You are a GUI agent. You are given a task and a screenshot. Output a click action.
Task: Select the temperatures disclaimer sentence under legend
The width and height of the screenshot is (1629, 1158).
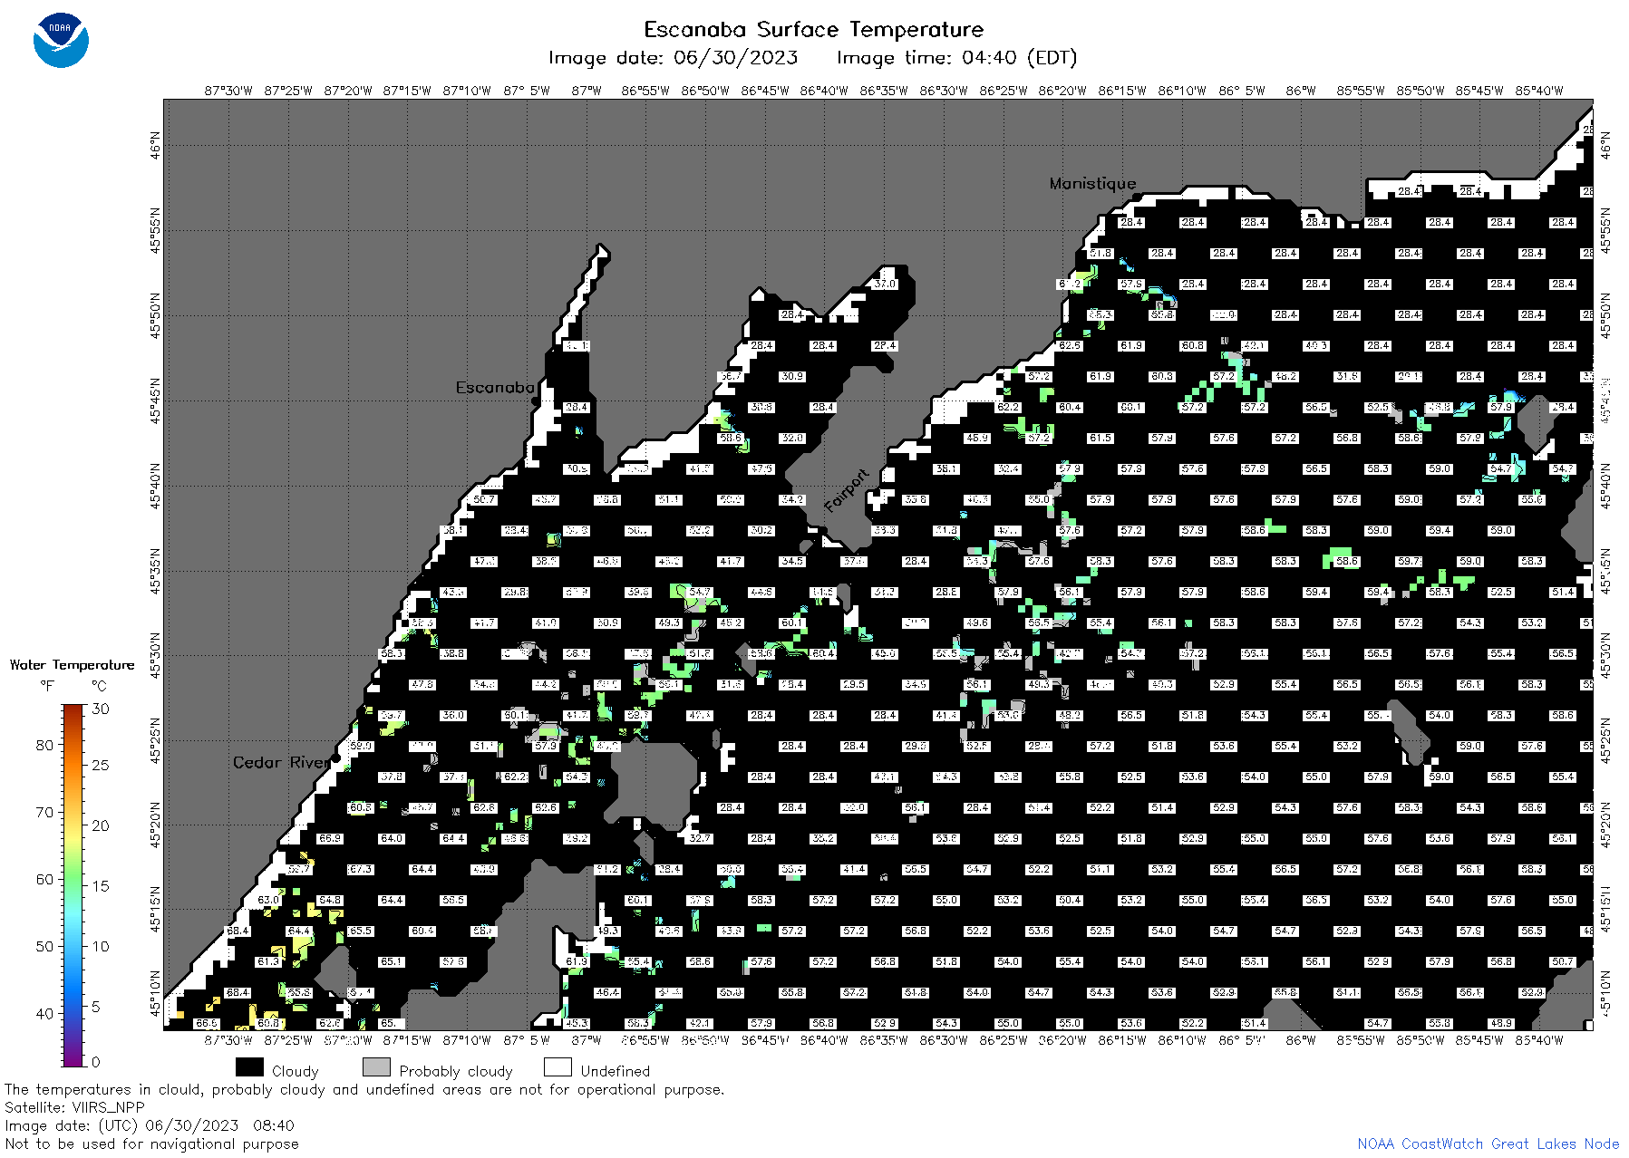[x=364, y=1089]
